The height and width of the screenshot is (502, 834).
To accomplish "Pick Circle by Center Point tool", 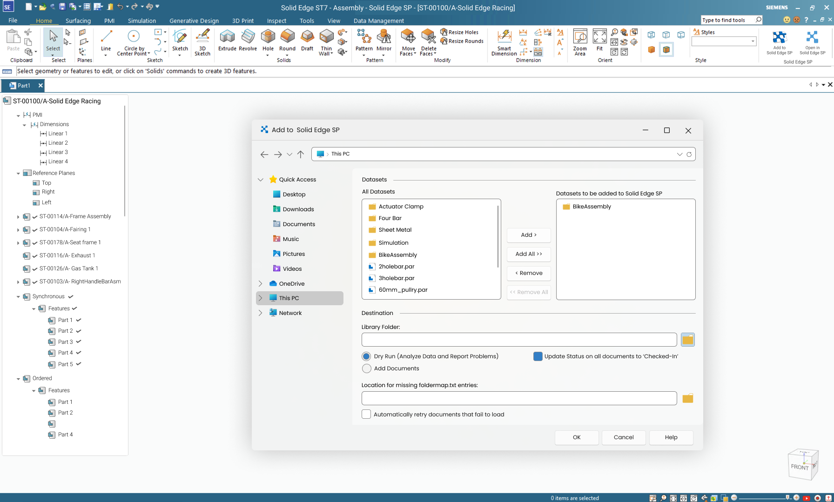I will [134, 42].
